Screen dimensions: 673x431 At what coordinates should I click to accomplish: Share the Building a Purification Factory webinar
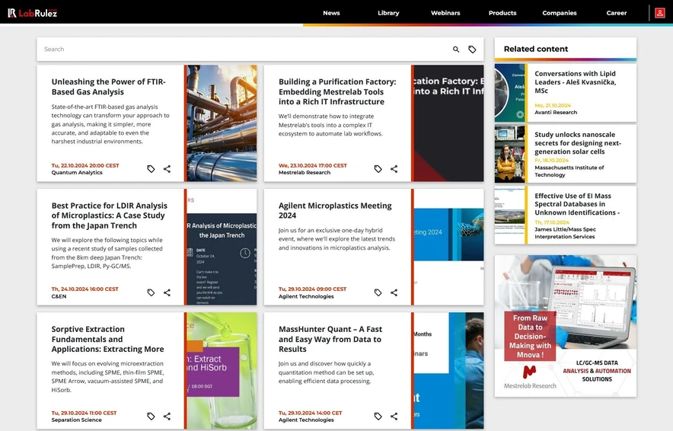(x=394, y=169)
